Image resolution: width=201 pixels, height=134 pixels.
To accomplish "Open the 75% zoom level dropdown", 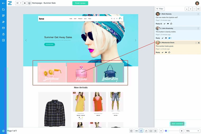I will coord(193,131).
